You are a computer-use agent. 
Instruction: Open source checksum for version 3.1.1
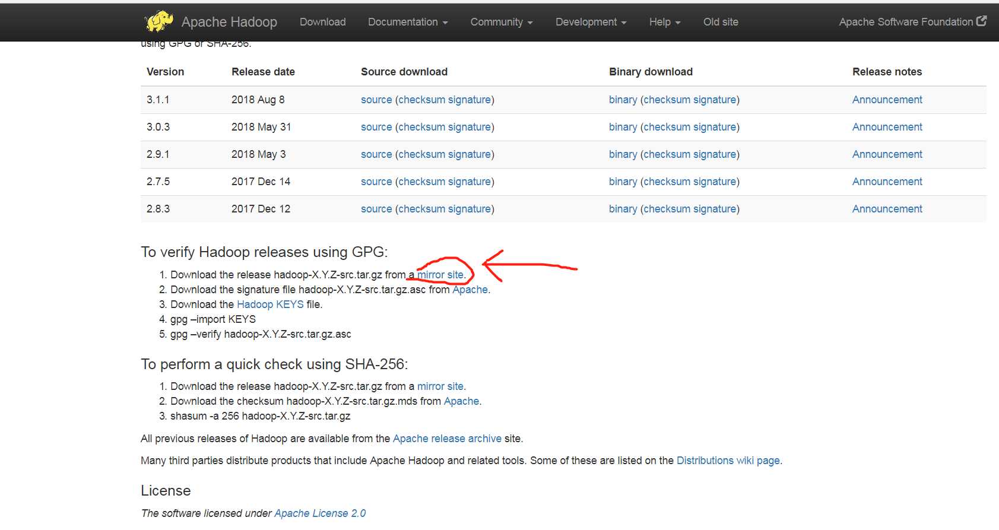point(421,100)
